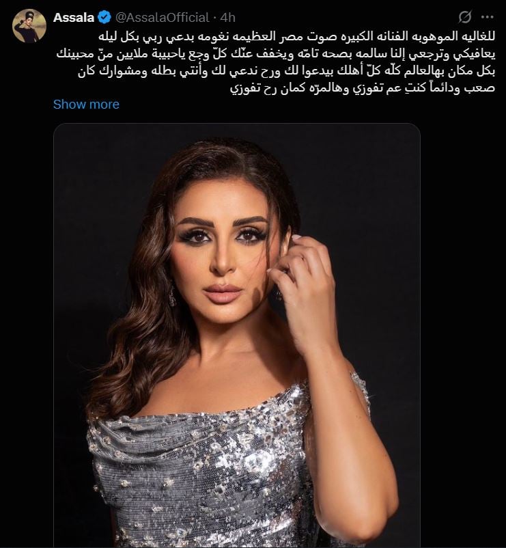This screenshot has width=506, height=548.
Task: Open the 4h timestamp permalink
Action: tap(227, 18)
